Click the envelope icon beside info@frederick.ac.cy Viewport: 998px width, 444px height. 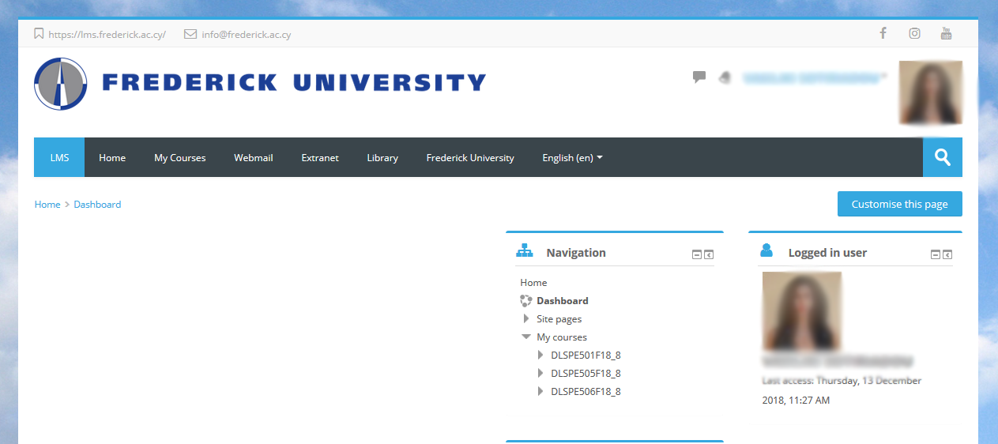click(190, 34)
